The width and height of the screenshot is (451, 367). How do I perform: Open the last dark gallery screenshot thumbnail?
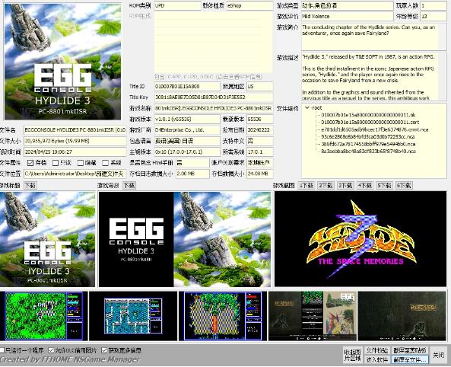coord(402,316)
